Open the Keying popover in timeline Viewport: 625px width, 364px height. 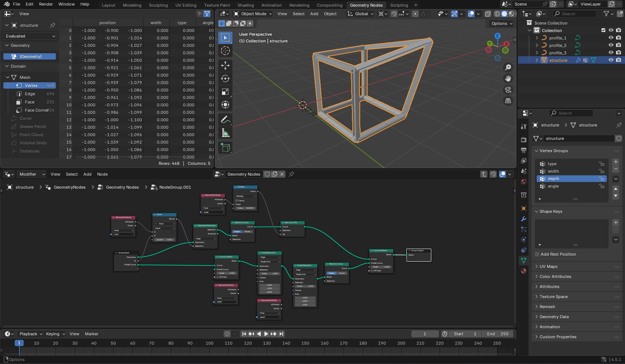coord(55,334)
